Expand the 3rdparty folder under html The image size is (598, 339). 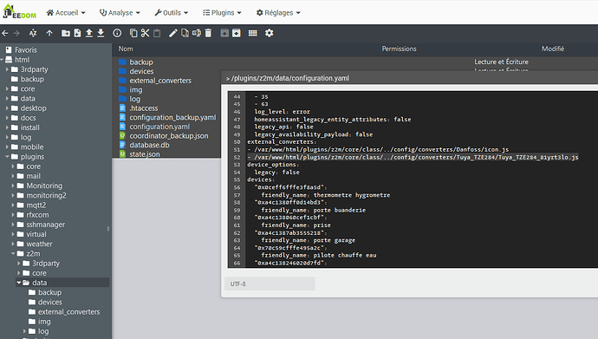pos(7,69)
